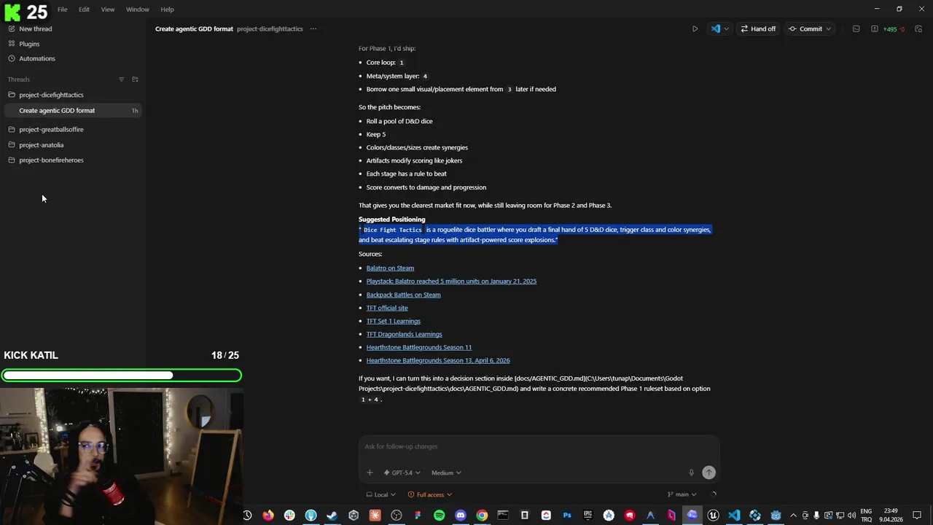Restore down the application window
The width and height of the screenshot is (933, 525).
tap(899, 9)
